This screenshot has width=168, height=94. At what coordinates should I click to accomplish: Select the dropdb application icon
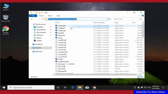pos(56,33)
